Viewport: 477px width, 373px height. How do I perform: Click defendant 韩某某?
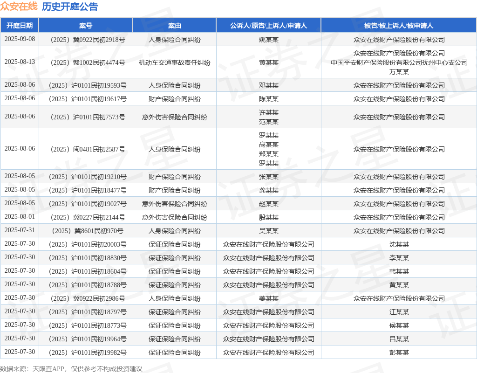click(399, 271)
